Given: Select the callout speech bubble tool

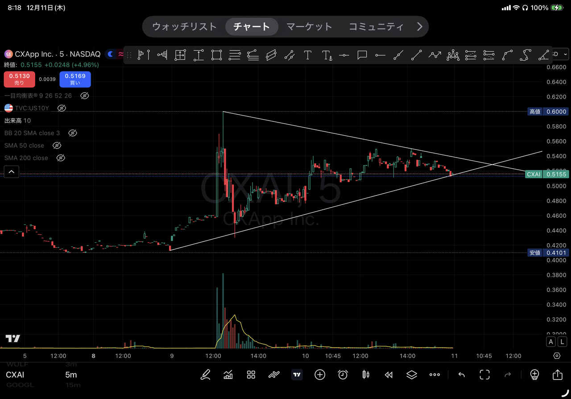Looking at the screenshot, I should tap(362, 55).
